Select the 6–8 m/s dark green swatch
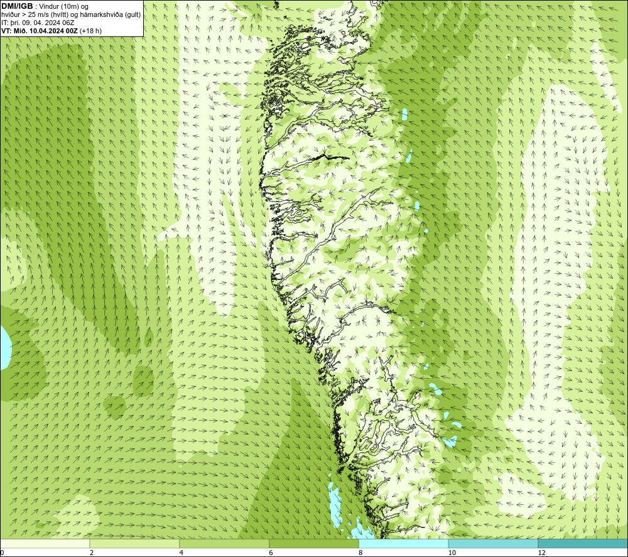 (314, 543)
